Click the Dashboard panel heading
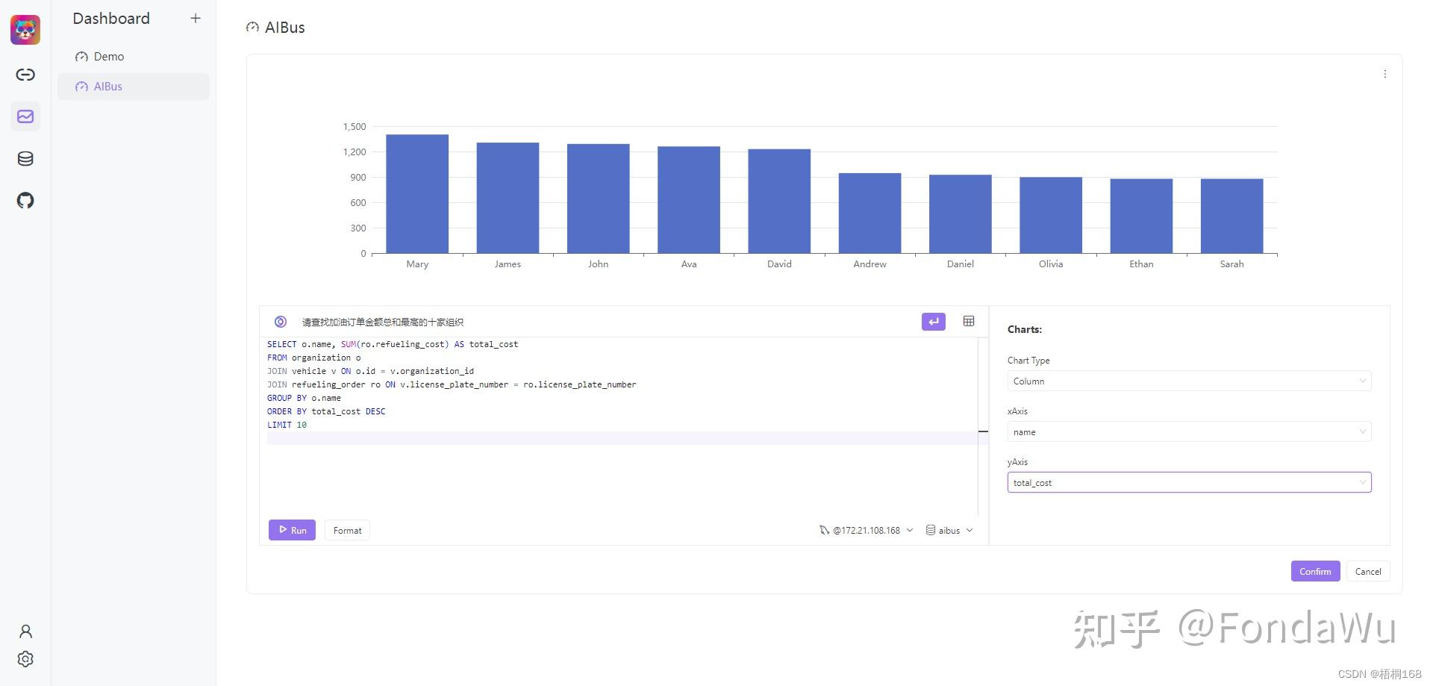1433x686 pixels. [111, 19]
